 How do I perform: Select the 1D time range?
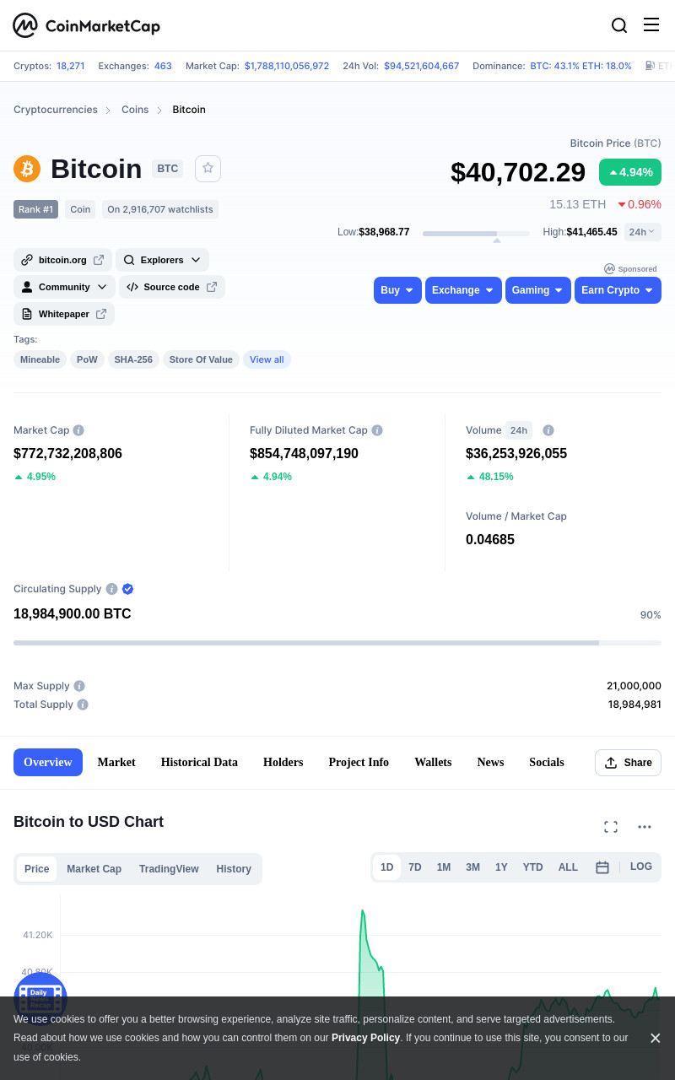[387, 867]
